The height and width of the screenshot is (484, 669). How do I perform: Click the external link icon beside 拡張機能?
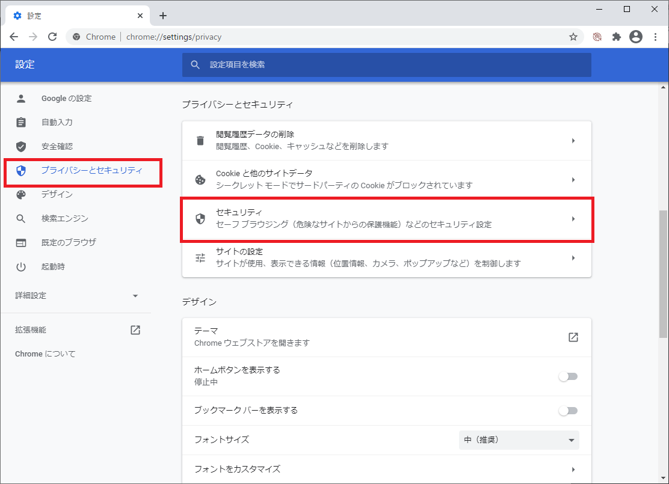pos(135,329)
